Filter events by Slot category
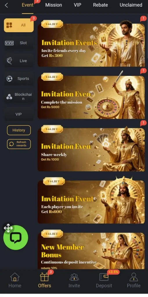The image size is (148, 297). pos(19,43)
